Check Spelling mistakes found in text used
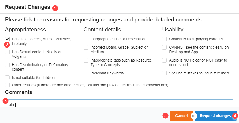The width and height of the screenshot is (239, 123). click(165, 73)
